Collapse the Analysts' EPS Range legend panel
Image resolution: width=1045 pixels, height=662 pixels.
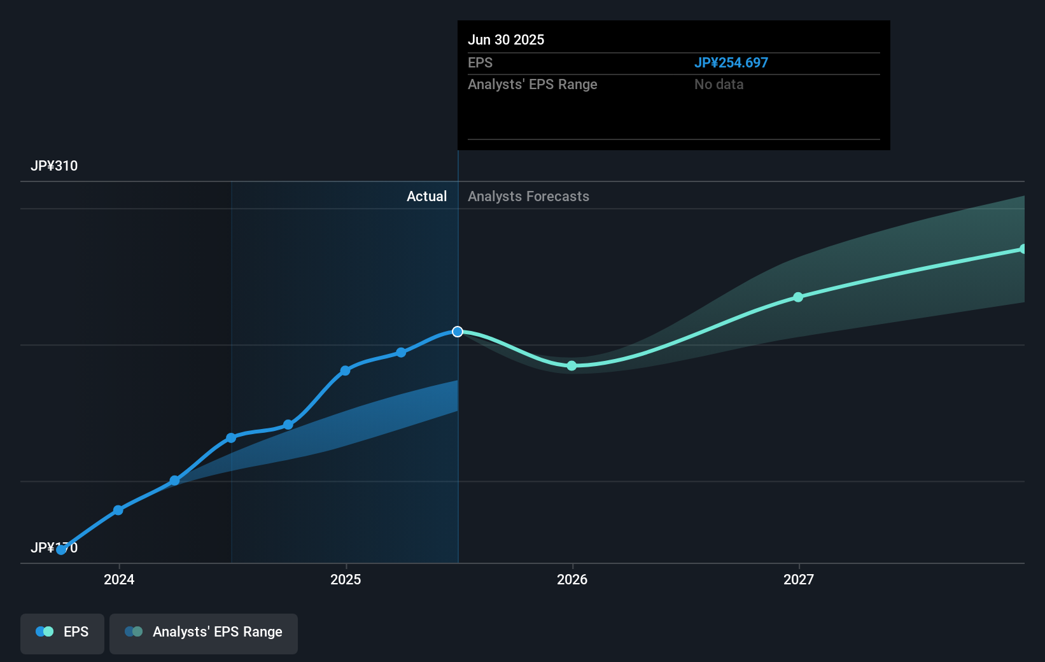[204, 632]
